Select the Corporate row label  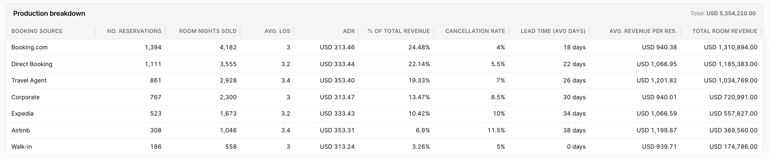(25, 97)
